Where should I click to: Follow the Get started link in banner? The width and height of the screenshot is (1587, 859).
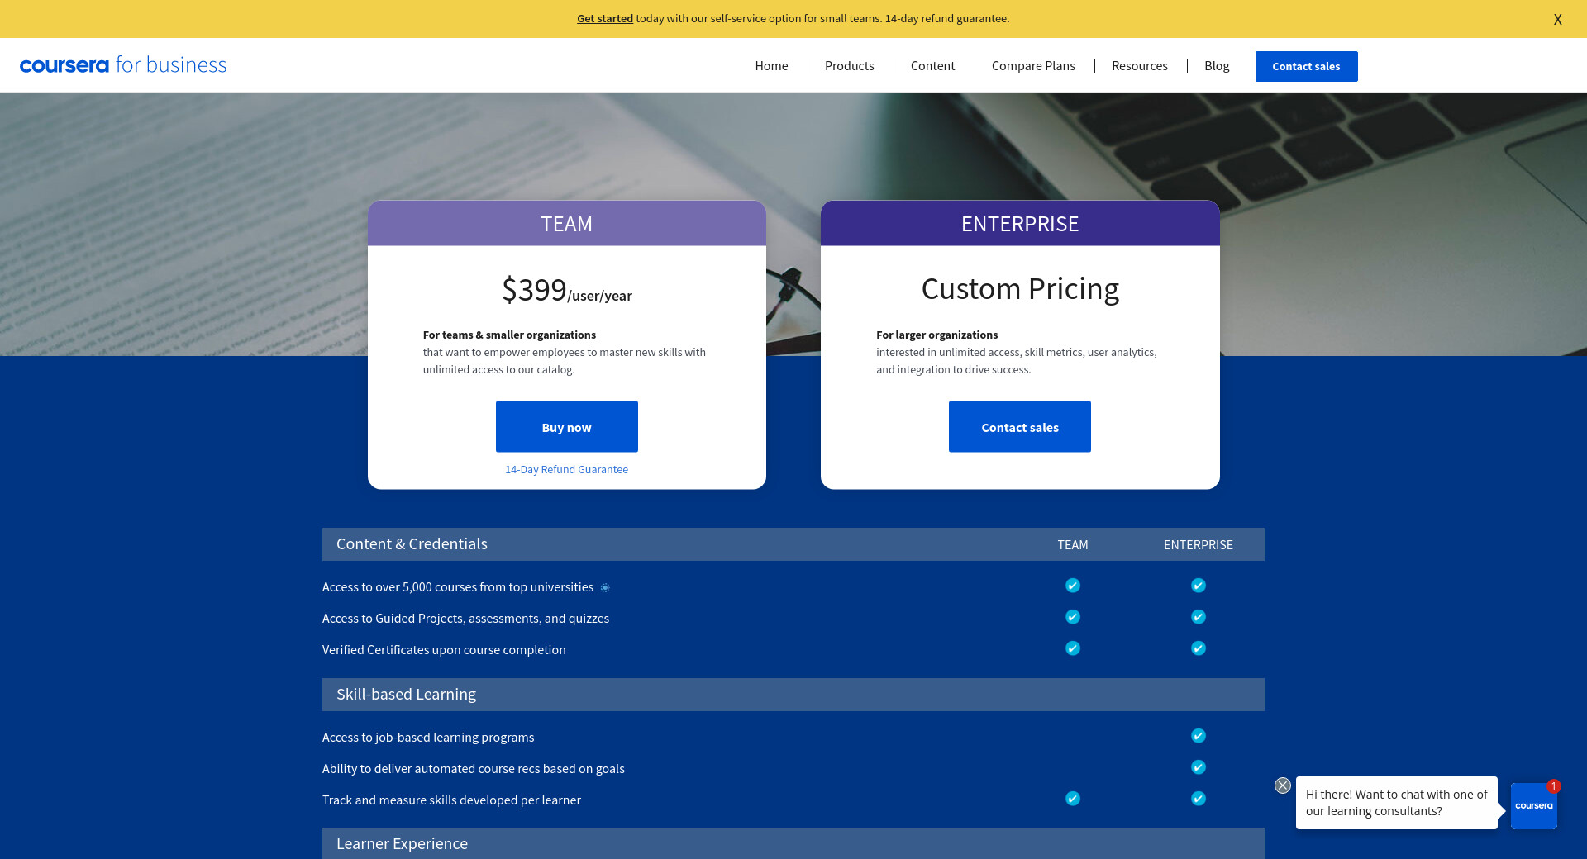click(x=604, y=18)
